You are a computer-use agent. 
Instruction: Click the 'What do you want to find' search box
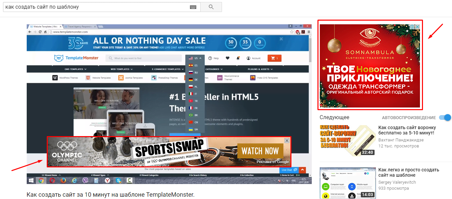pyautogui.click(x=144, y=58)
